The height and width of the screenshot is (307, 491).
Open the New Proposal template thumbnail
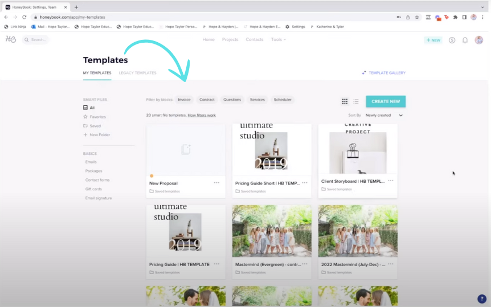click(186, 150)
